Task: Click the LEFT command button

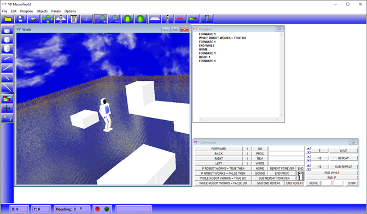Action: [218, 164]
